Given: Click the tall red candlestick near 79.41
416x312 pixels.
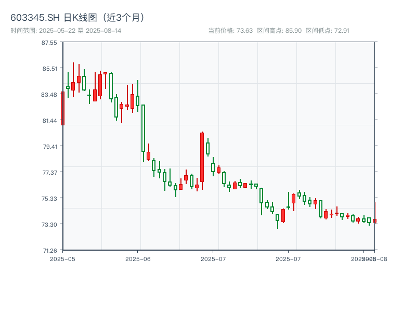Looking at the screenshot, I should pos(202,161).
